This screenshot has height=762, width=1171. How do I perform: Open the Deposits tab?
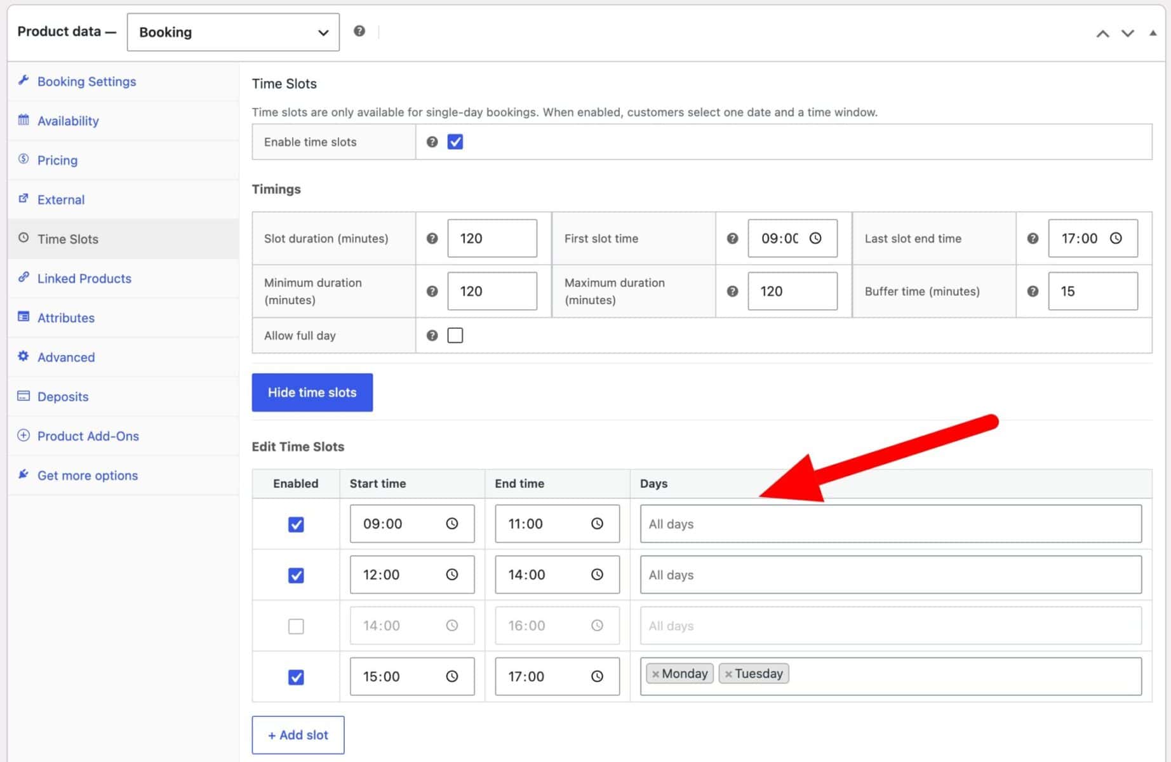[123, 396]
